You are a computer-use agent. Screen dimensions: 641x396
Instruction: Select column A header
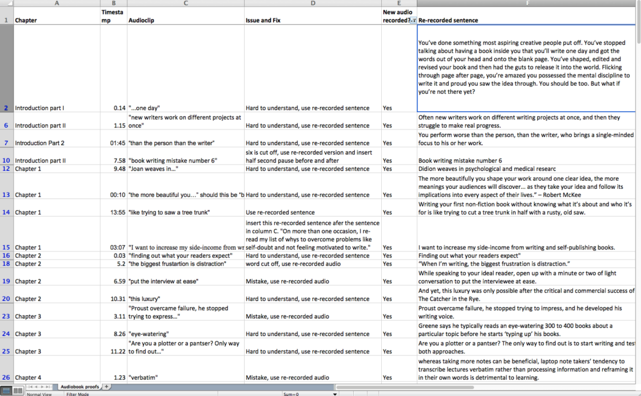click(56, 3)
